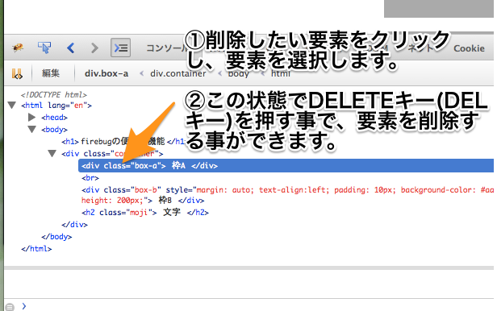The width and height of the screenshot is (497, 311).
Task: Click the round icon beside command prompt
Action: pyautogui.click(x=10, y=307)
